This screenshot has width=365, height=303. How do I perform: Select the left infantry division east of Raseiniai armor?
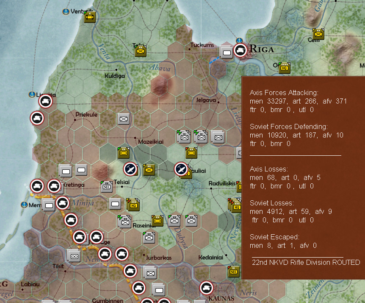tap(174, 221)
